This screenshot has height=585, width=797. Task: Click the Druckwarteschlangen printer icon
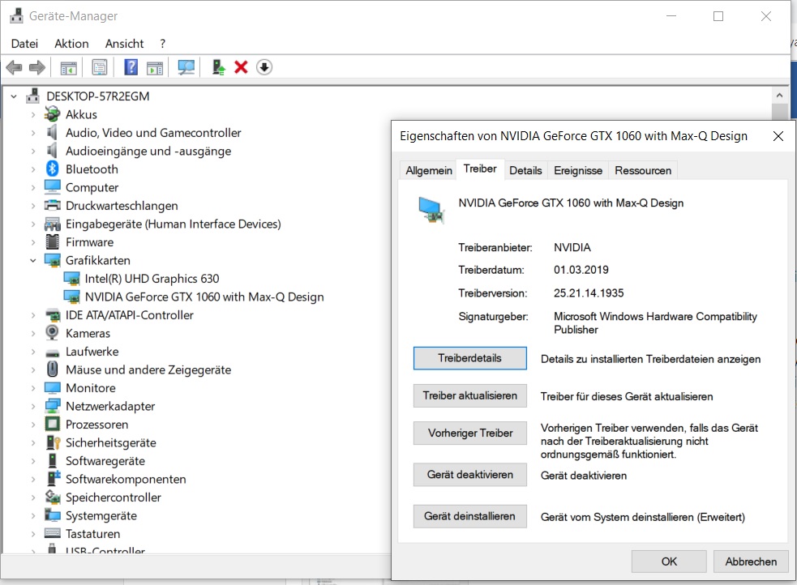[x=53, y=205]
